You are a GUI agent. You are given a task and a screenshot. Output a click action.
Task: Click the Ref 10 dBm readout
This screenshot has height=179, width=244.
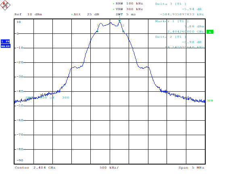coord(28,14)
